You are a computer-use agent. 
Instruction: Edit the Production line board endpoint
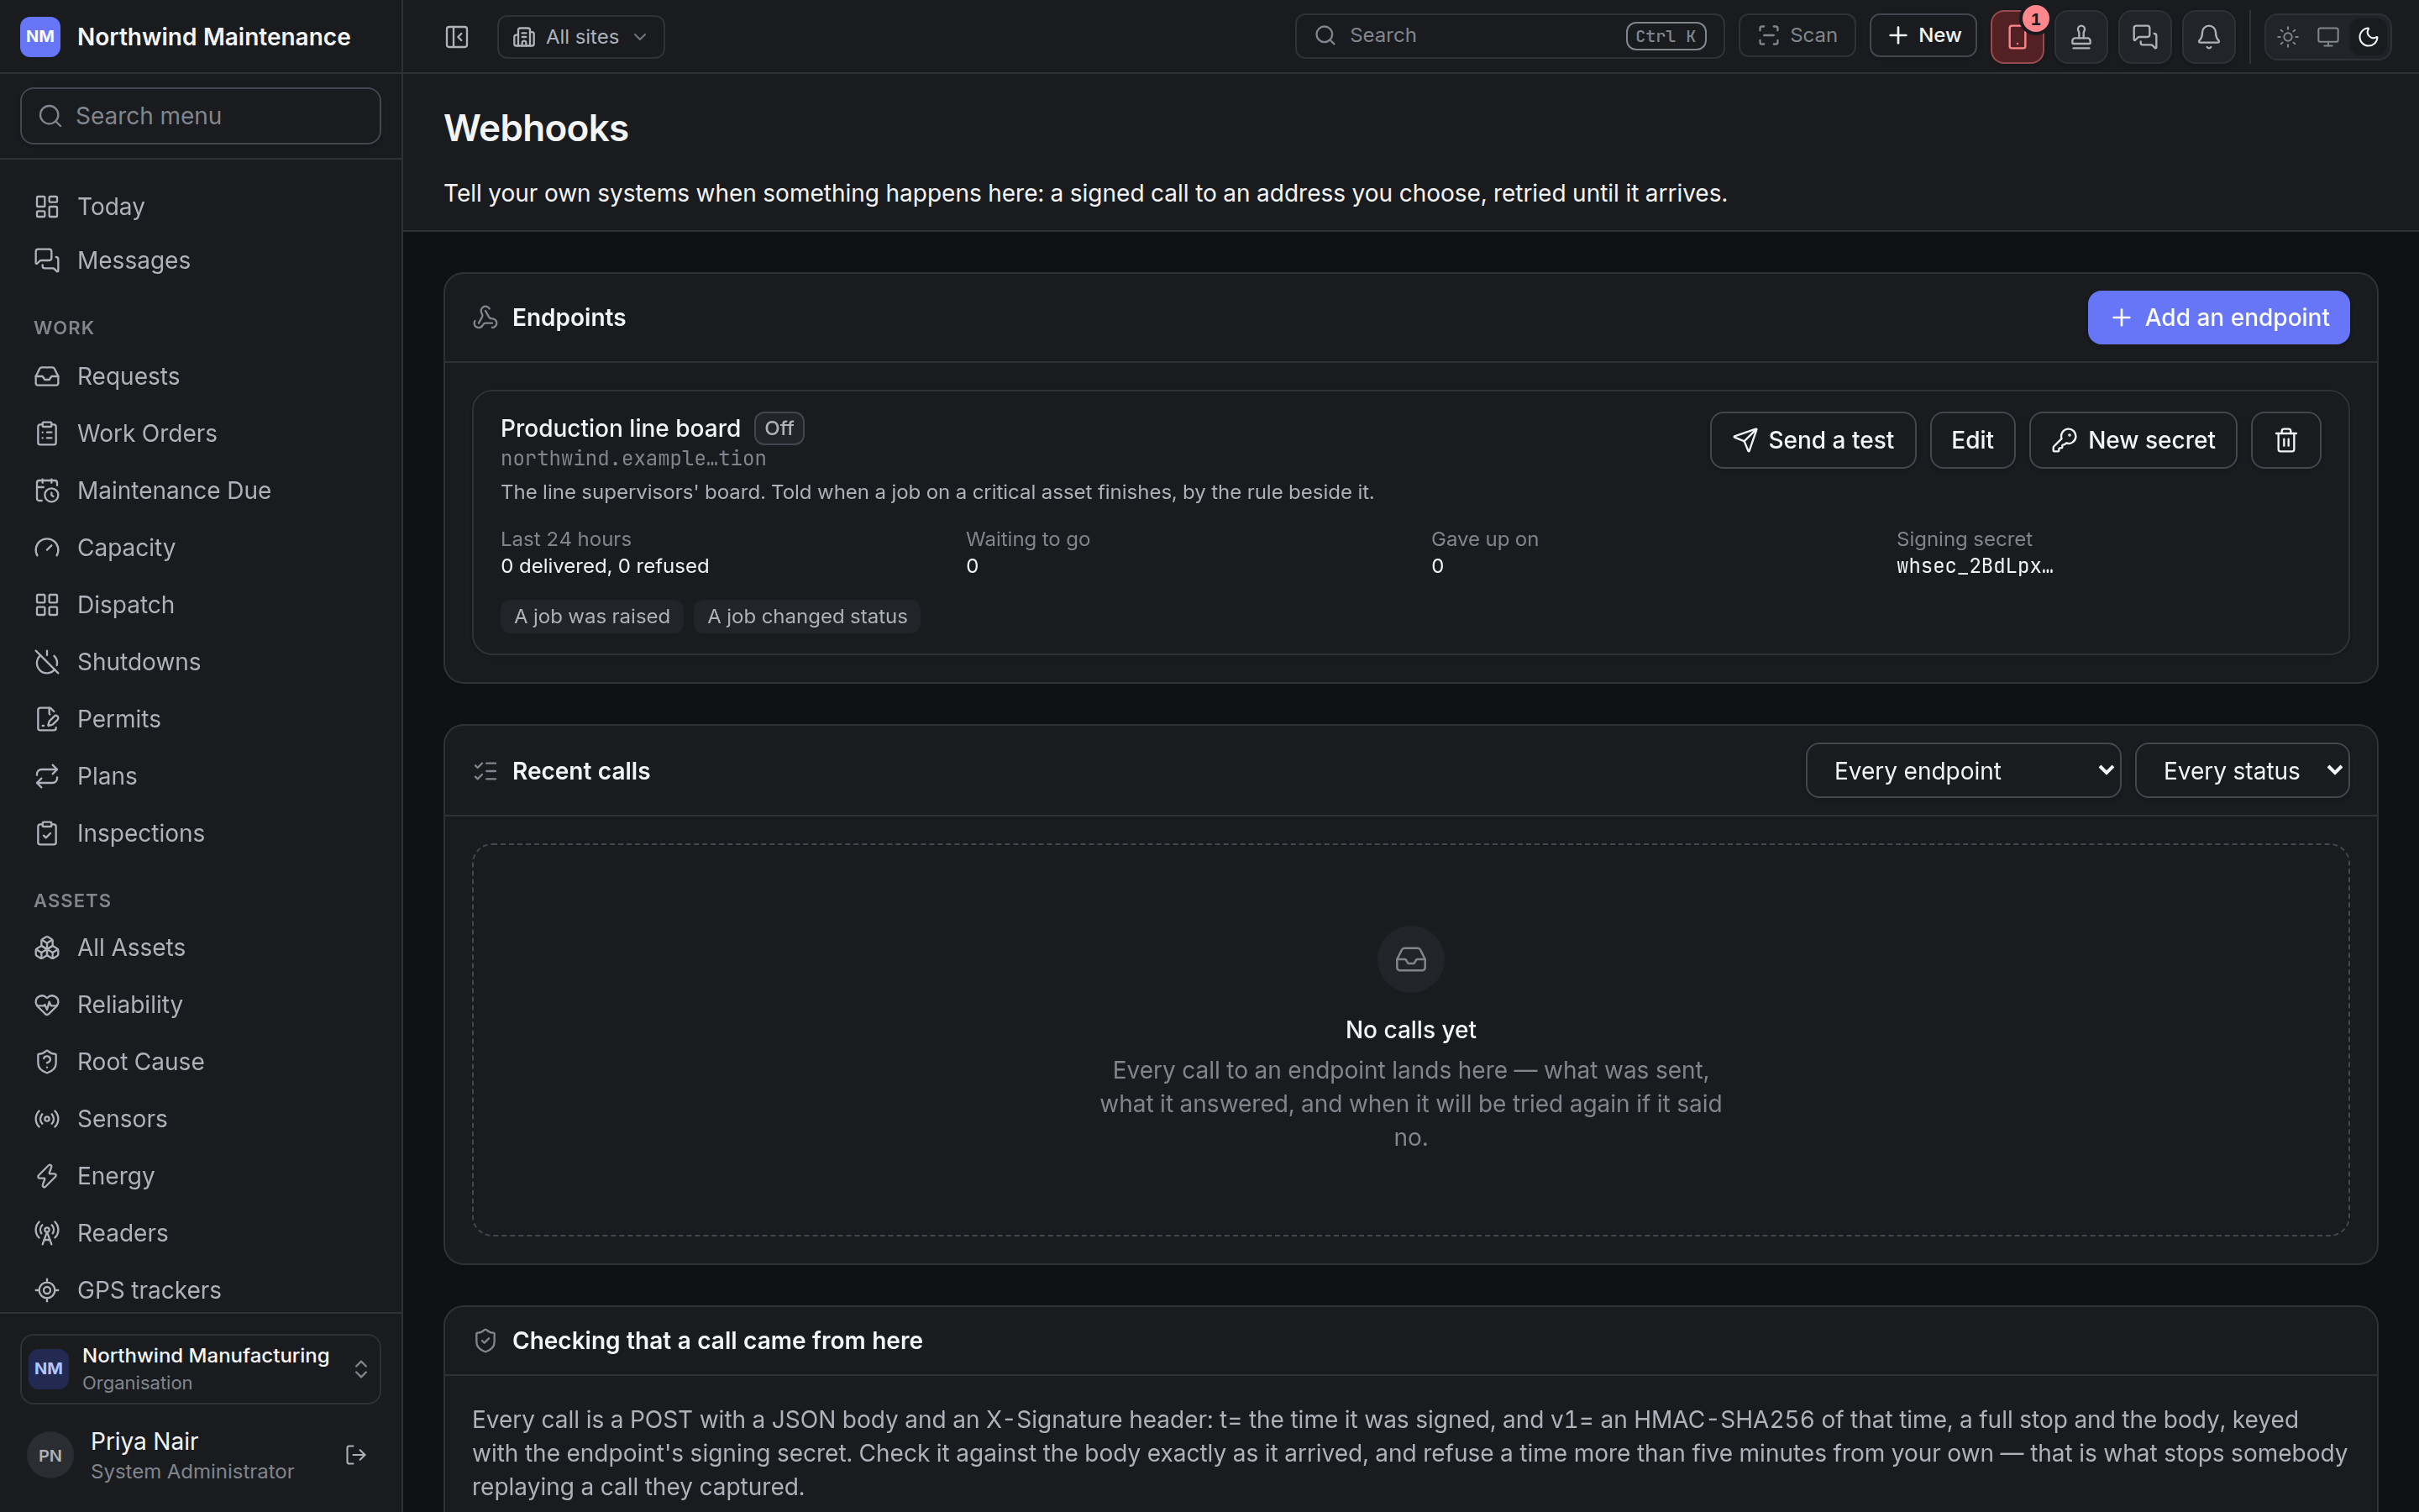(x=1972, y=440)
